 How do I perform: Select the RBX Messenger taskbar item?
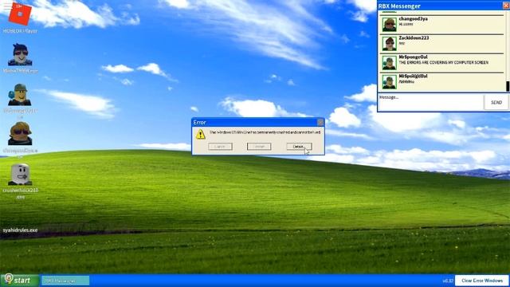65,281
